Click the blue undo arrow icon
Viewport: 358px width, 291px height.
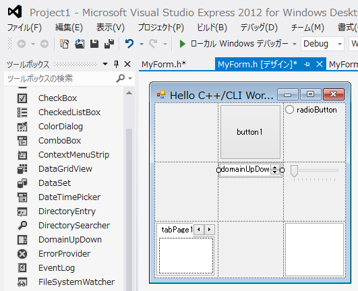click(129, 44)
